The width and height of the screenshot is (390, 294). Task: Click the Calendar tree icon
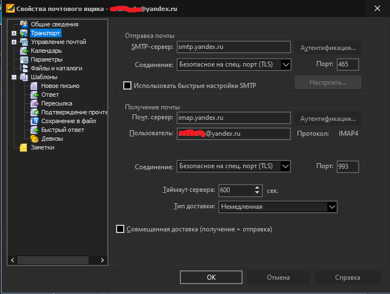pos(24,51)
